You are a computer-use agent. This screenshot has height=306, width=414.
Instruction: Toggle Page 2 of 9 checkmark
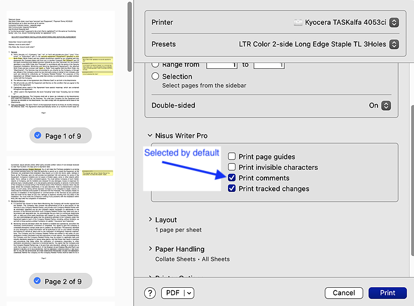[37, 281]
